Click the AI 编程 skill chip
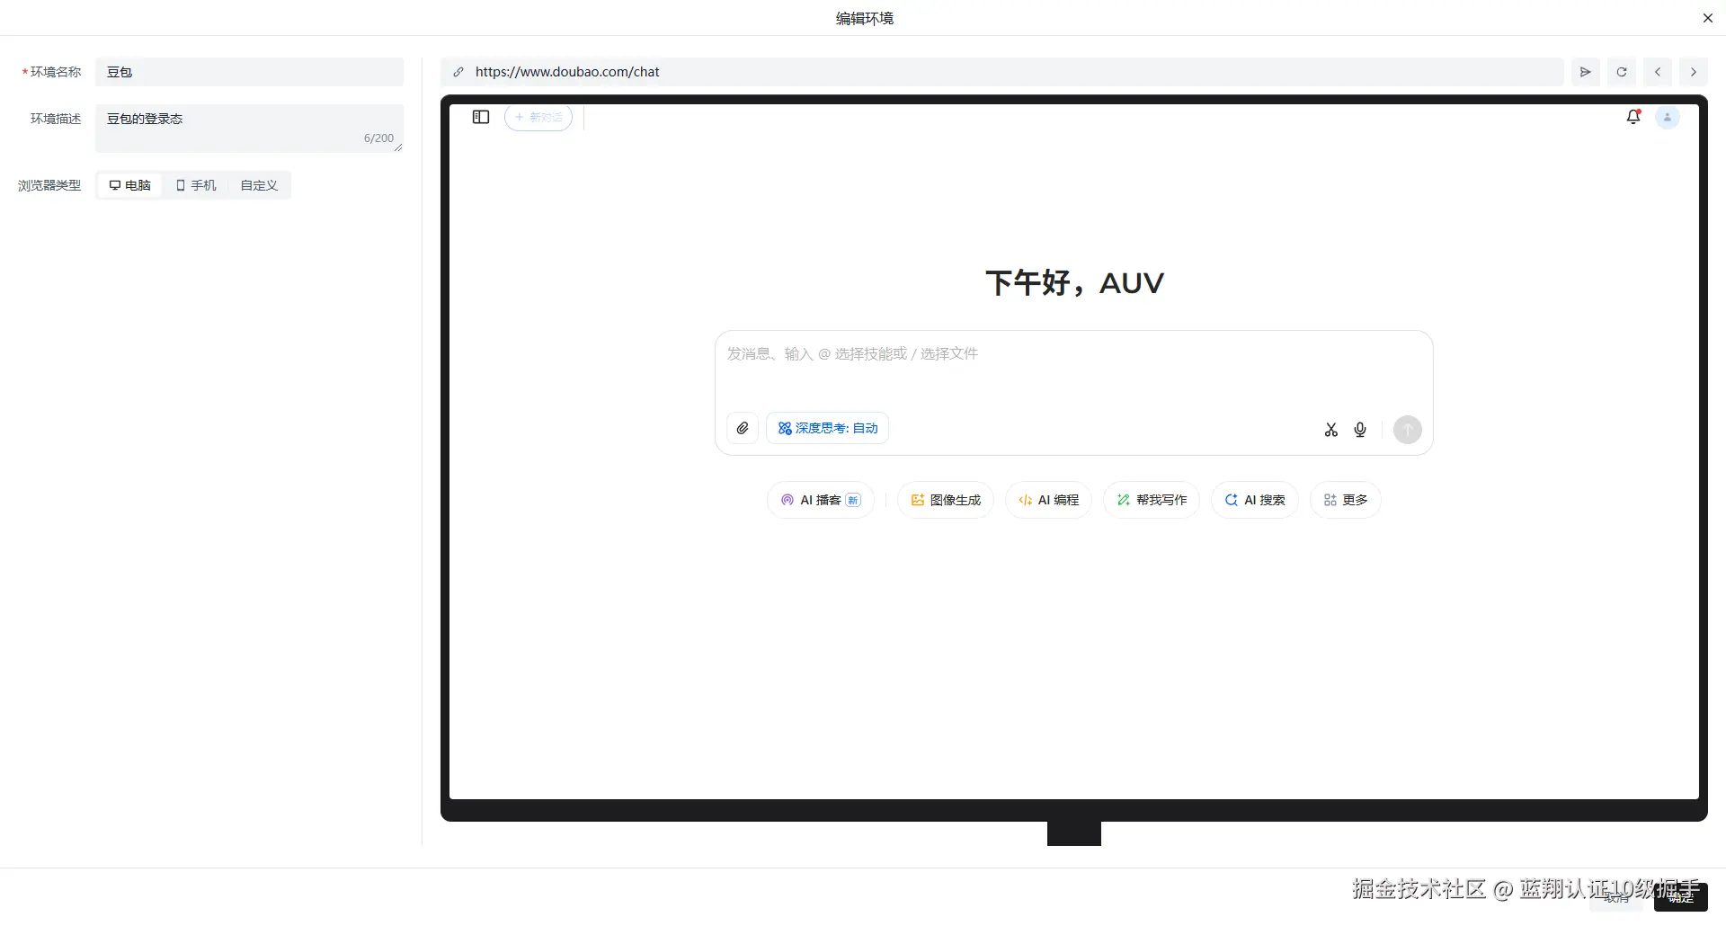 pos(1048,500)
